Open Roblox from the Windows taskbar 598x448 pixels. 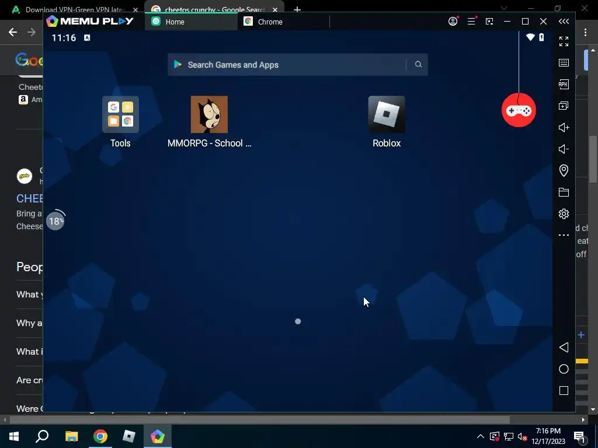pyautogui.click(x=129, y=436)
